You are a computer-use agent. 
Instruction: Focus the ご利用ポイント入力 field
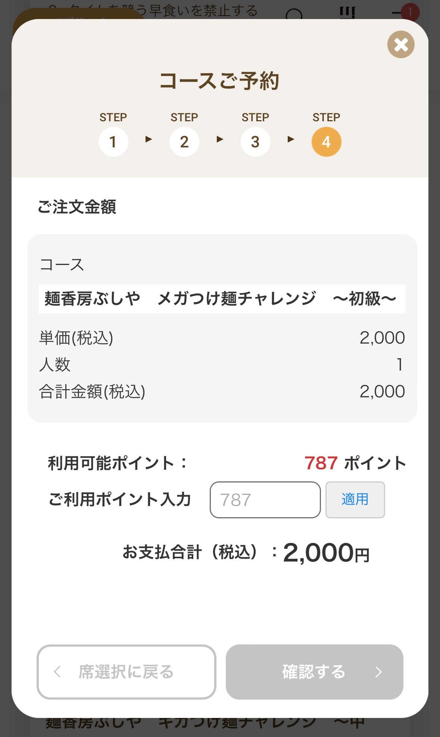[265, 500]
